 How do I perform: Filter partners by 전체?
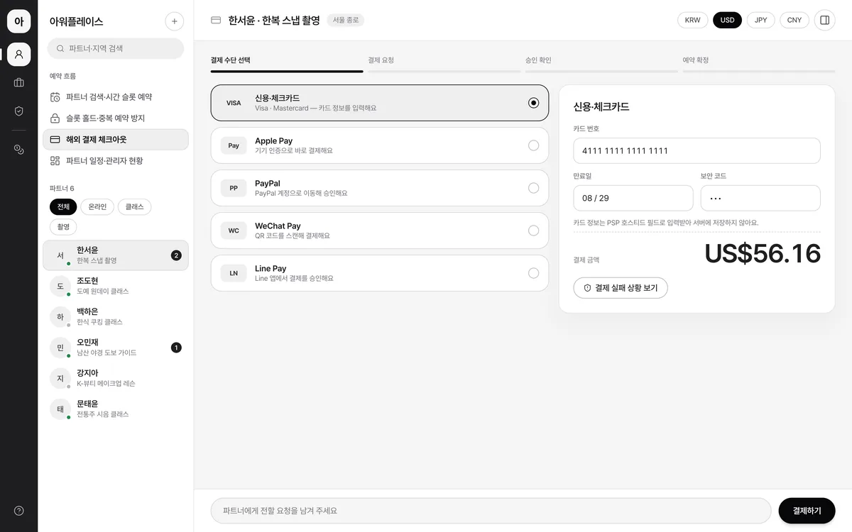pos(63,207)
